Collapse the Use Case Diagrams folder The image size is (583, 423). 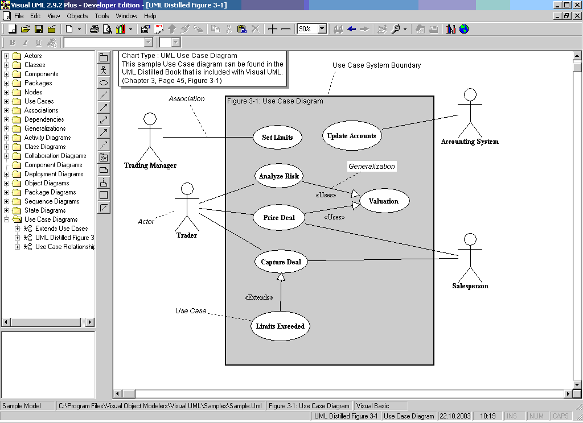(6, 219)
